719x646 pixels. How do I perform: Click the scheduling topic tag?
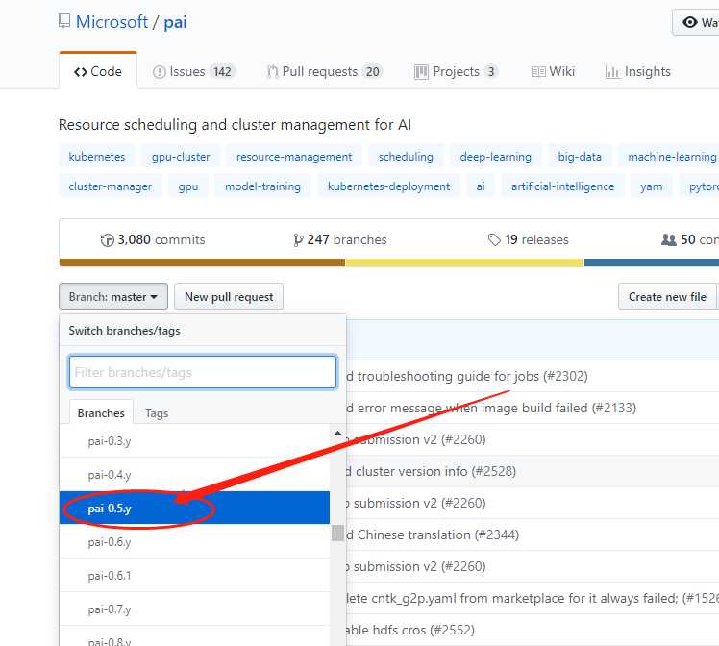pyautogui.click(x=406, y=157)
